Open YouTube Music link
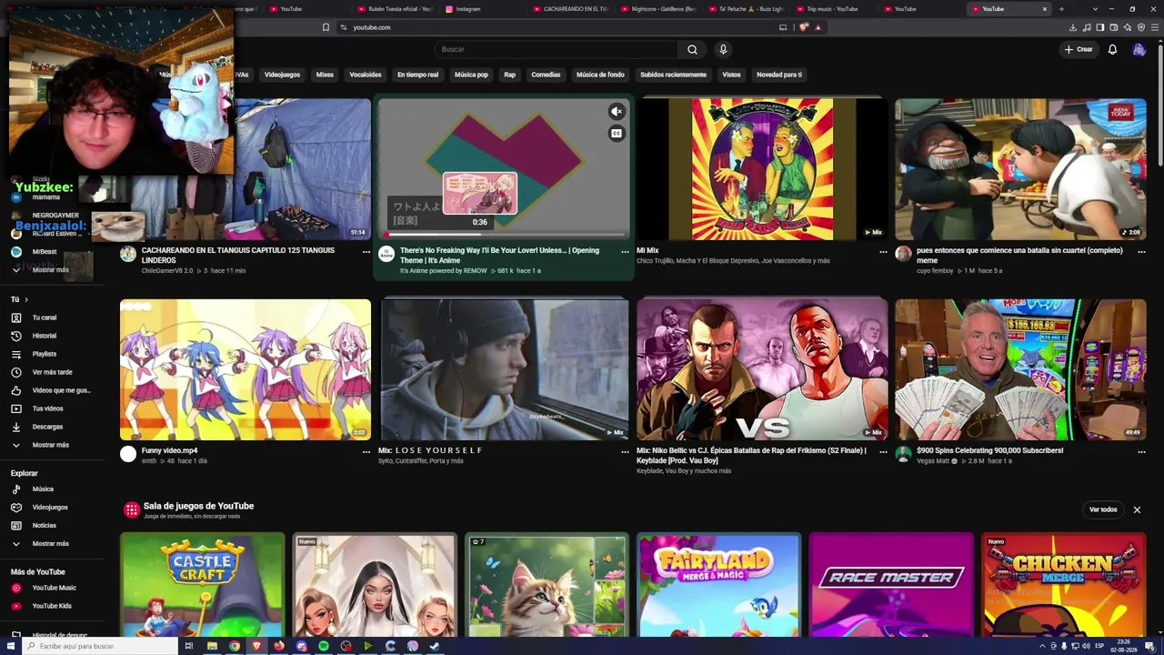Screen dimensions: 1164x655 click(52, 588)
